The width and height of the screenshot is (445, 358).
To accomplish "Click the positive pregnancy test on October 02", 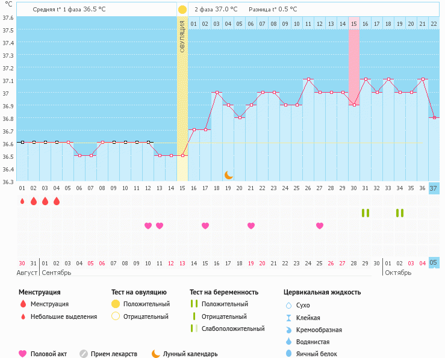I will pyautogui.click(x=400, y=213).
